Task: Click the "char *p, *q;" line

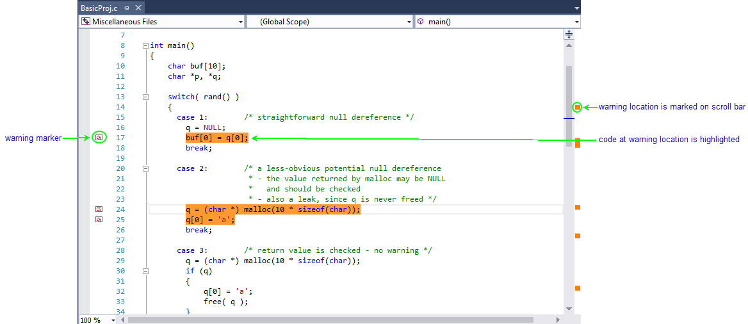Action: (194, 76)
